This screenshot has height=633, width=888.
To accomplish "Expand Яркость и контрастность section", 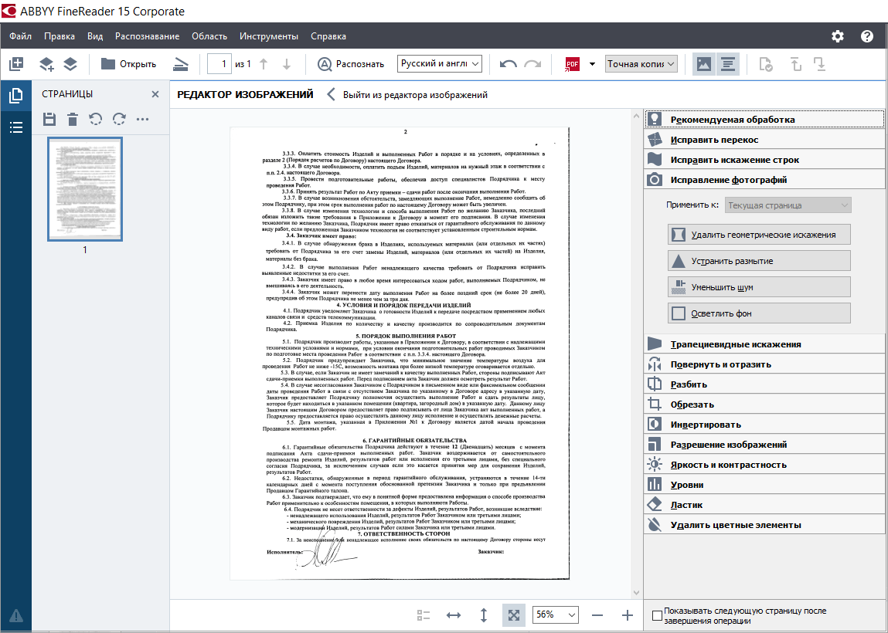I will [x=764, y=465].
